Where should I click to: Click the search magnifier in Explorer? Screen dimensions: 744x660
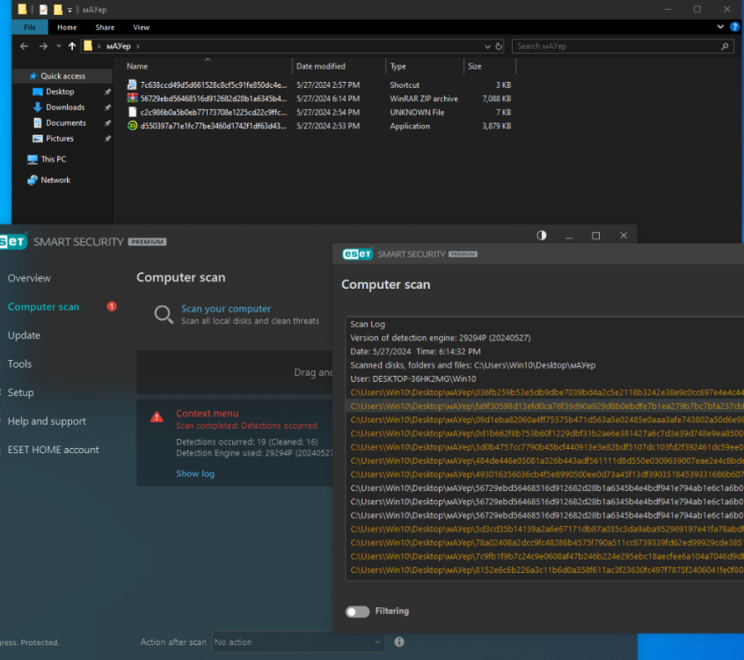coord(725,46)
